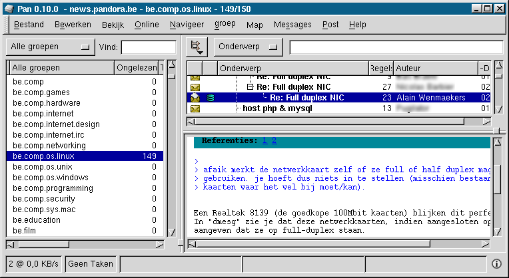This screenshot has width=509, height=278.
Task: Open the Onderwerp filter dropdown
Action: click(x=249, y=47)
